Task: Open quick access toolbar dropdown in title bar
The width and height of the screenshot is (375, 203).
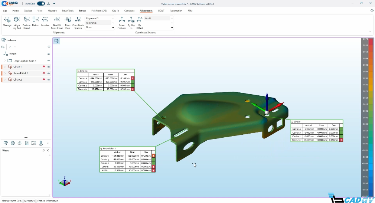Action: [54, 4]
